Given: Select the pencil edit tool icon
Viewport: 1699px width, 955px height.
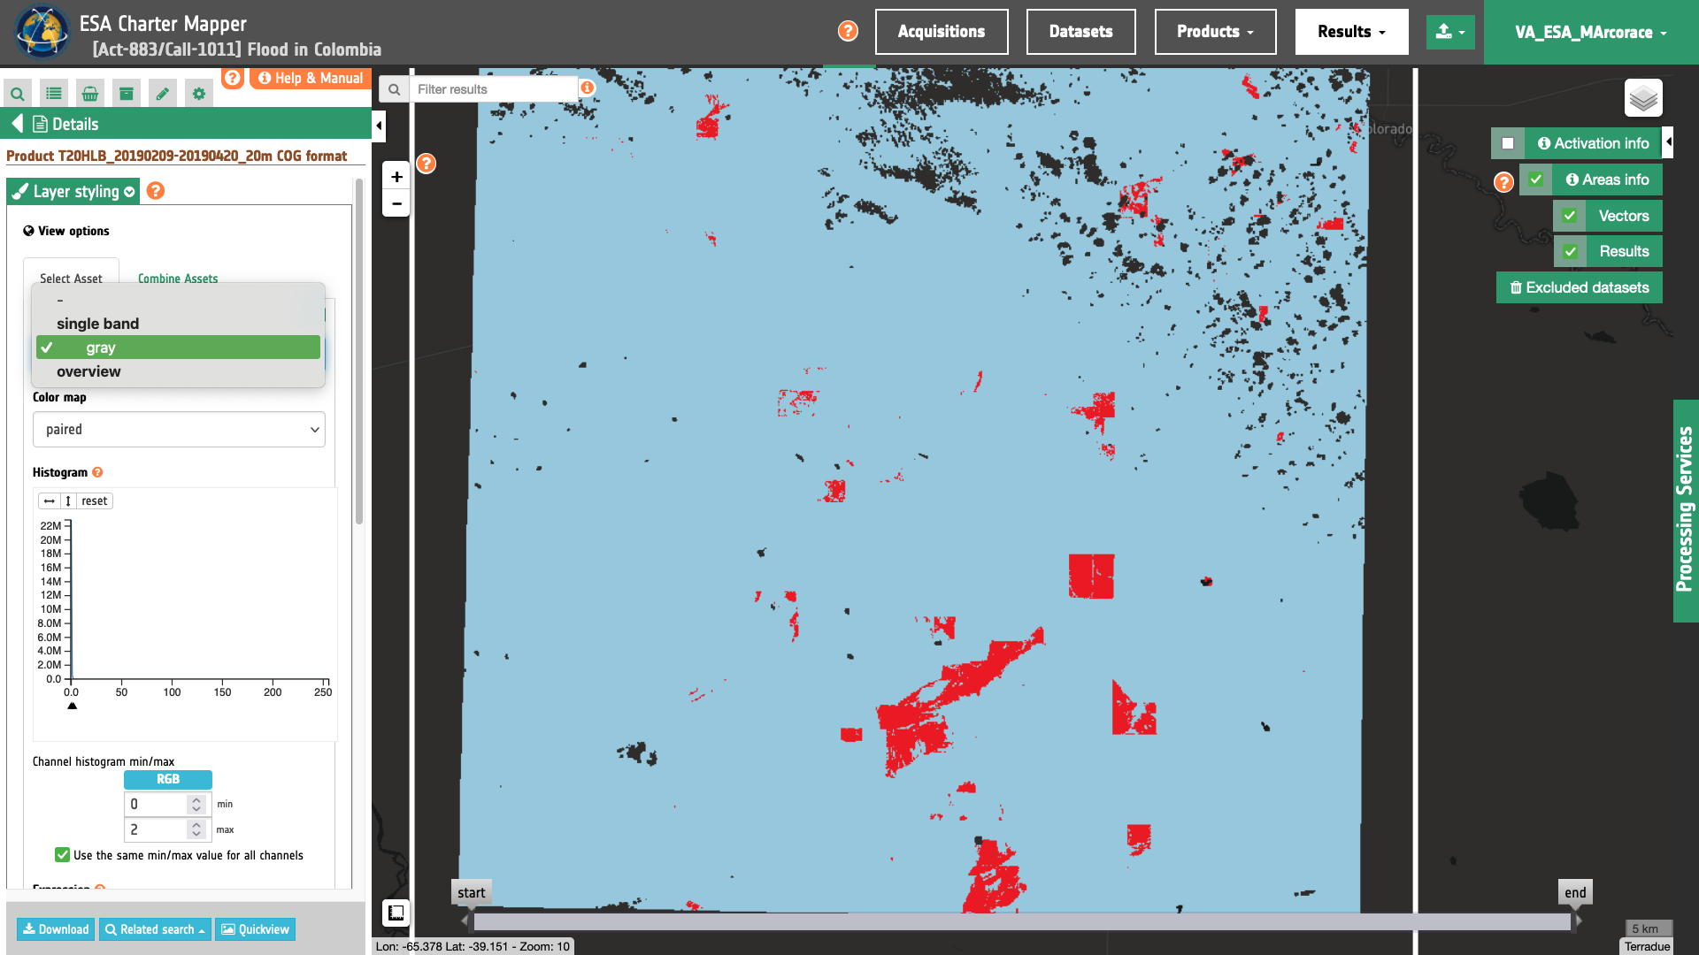Looking at the screenshot, I should tap(163, 93).
